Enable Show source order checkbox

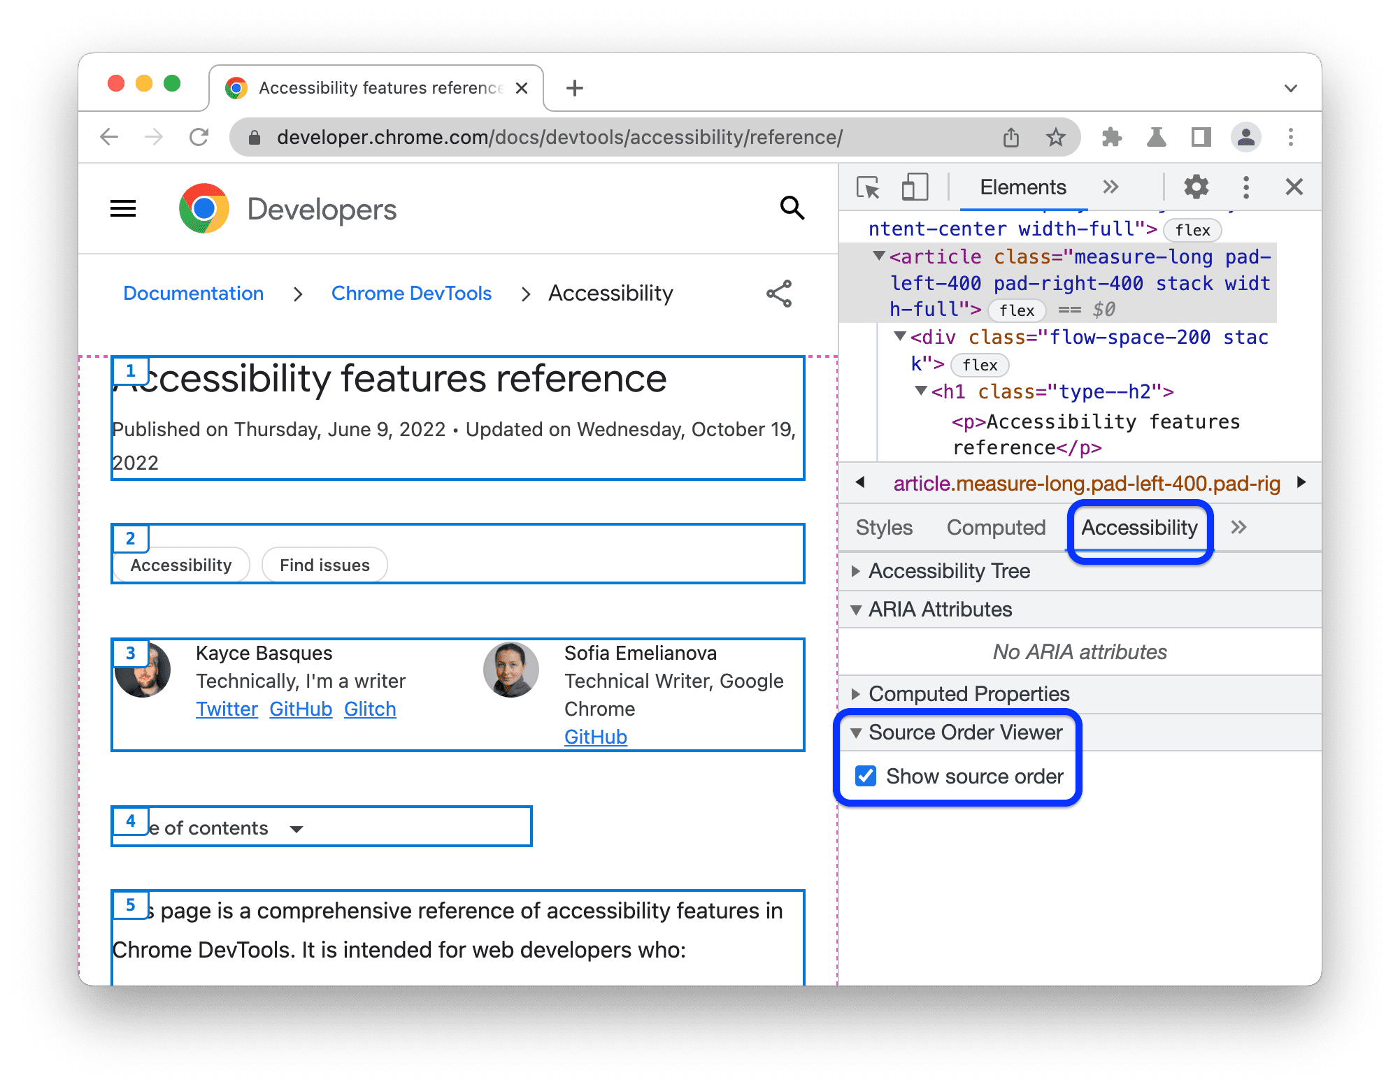(867, 777)
